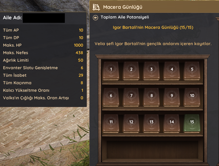Open journal book number 3
Viewport: 219px width, 166px height.
[x=151, y=71]
